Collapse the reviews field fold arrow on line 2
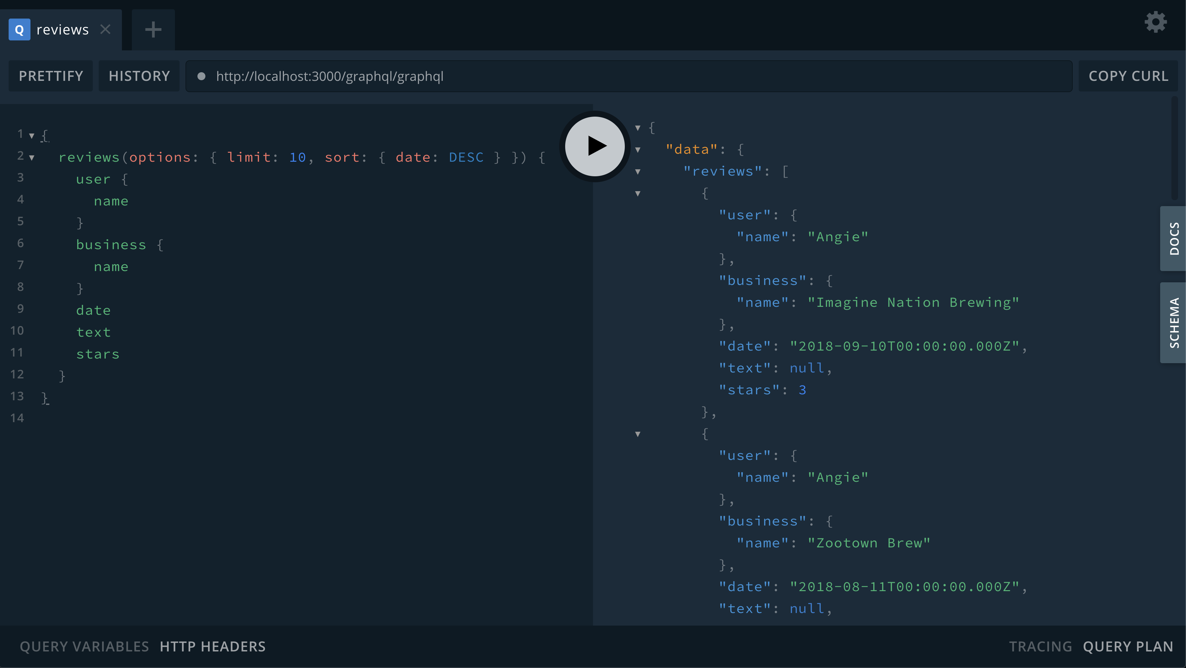The image size is (1186, 668). point(32,158)
